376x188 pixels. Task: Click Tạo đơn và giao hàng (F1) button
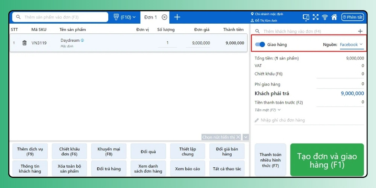tap(327, 160)
